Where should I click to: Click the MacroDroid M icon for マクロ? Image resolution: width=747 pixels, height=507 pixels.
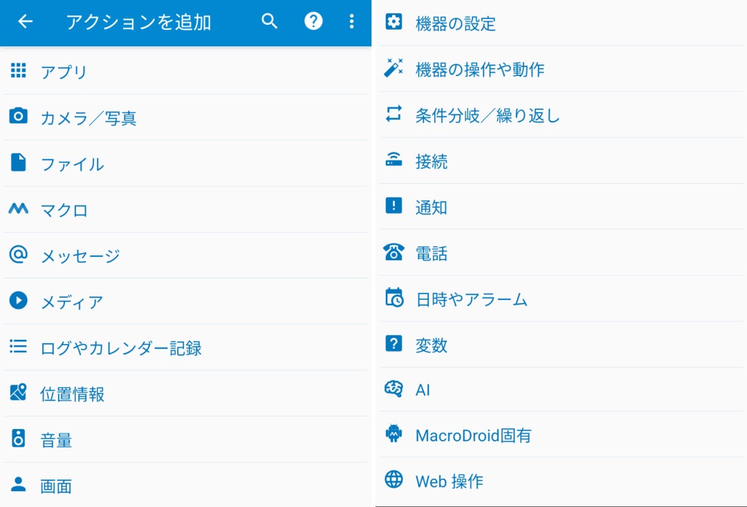(19, 209)
